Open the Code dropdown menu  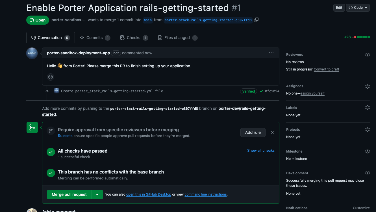358,8
